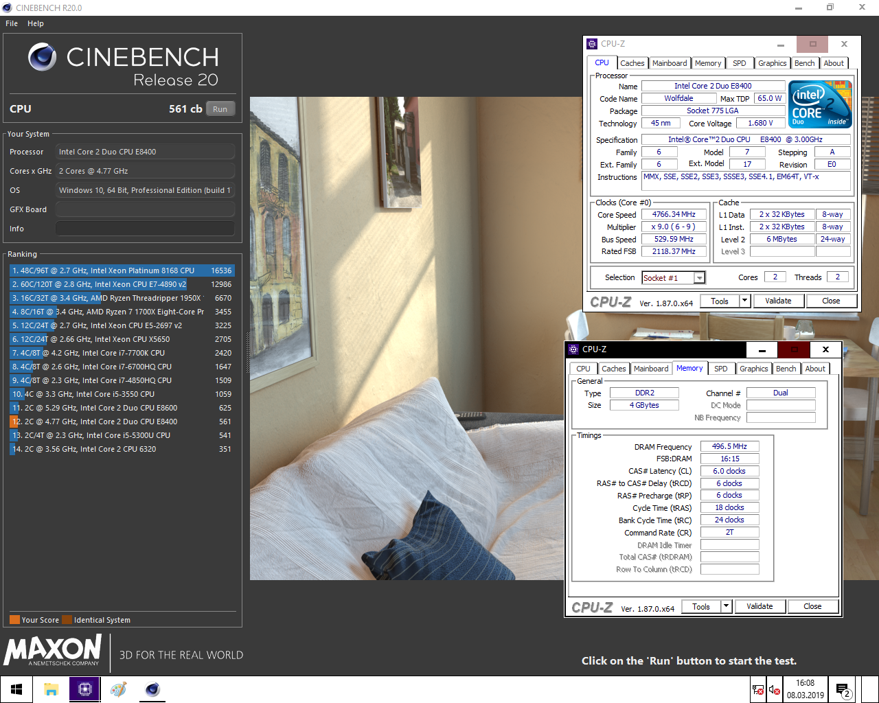Open File Explorer from taskbar

(51, 689)
